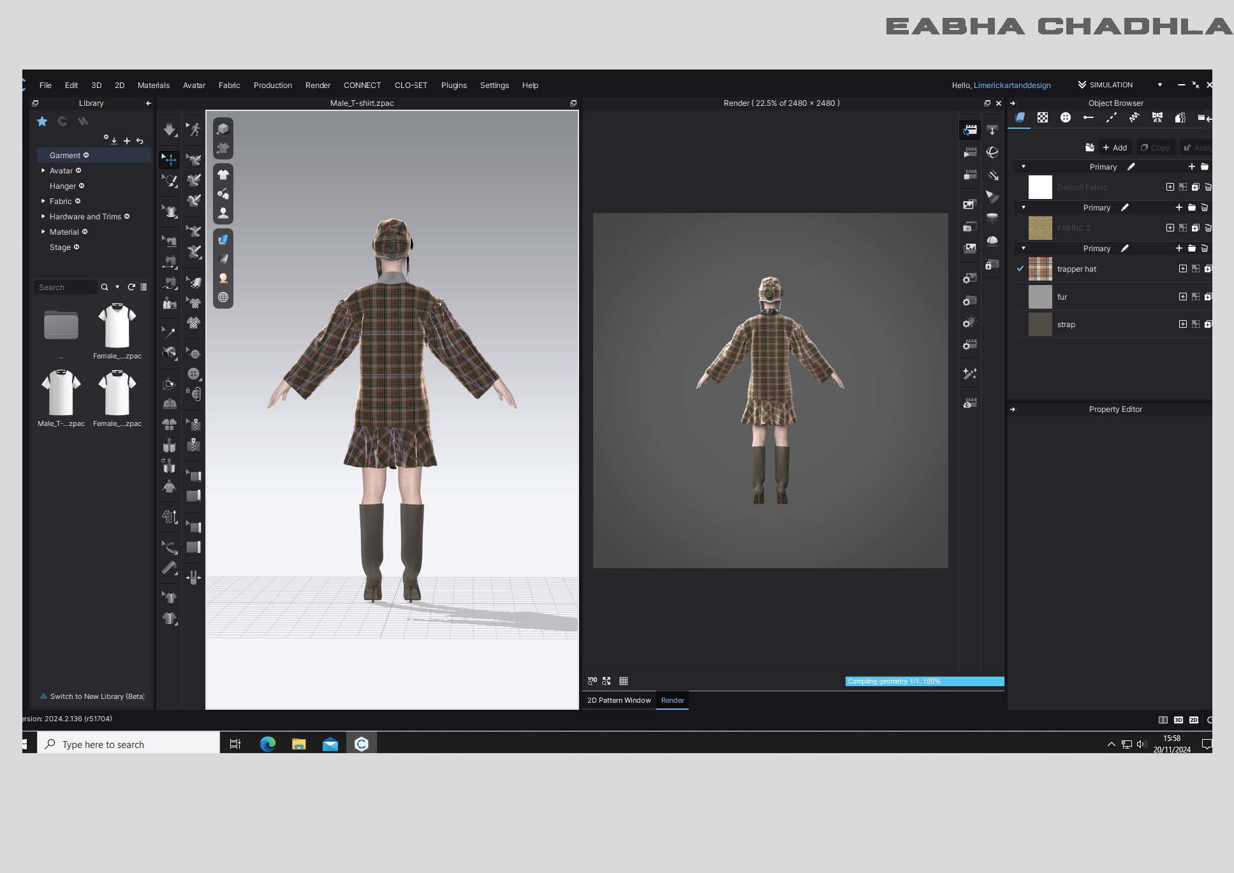Open Button tab in Object Browser
Screen dimensions: 1234x873
coord(1065,117)
